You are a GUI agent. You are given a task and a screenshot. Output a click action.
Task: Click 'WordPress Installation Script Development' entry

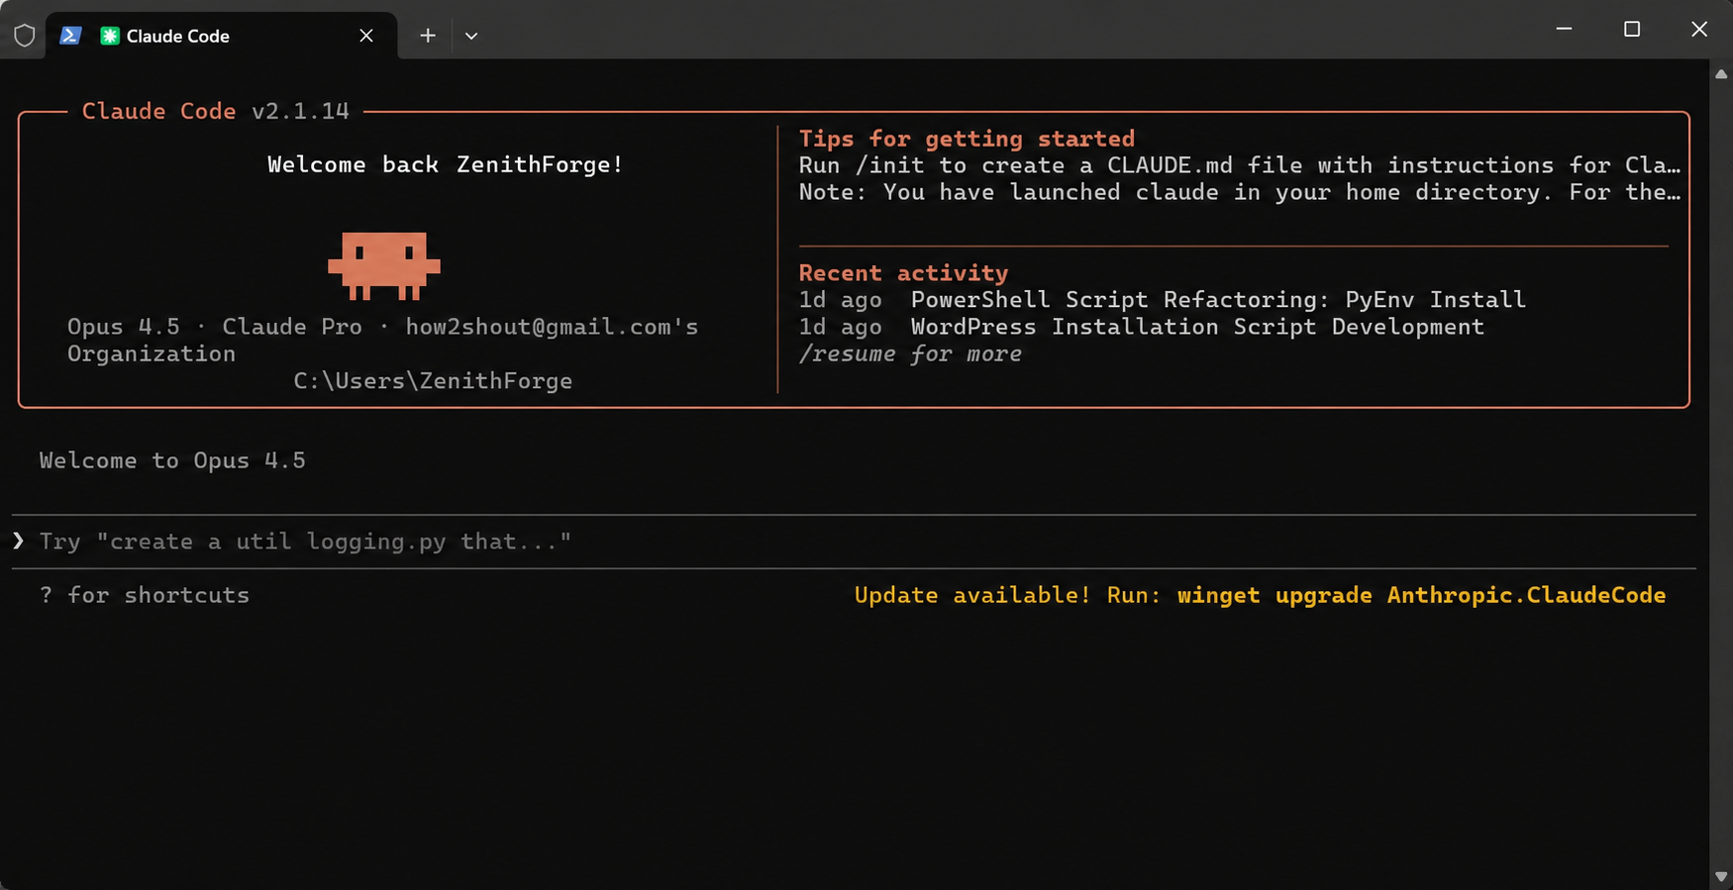pos(1197,327)
